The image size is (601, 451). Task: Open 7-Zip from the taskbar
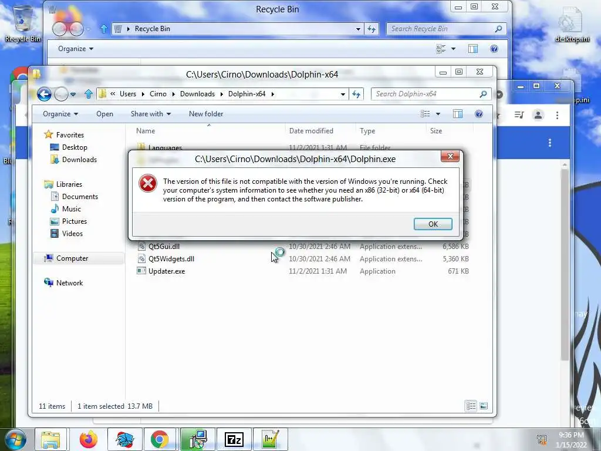pos(234,439)
